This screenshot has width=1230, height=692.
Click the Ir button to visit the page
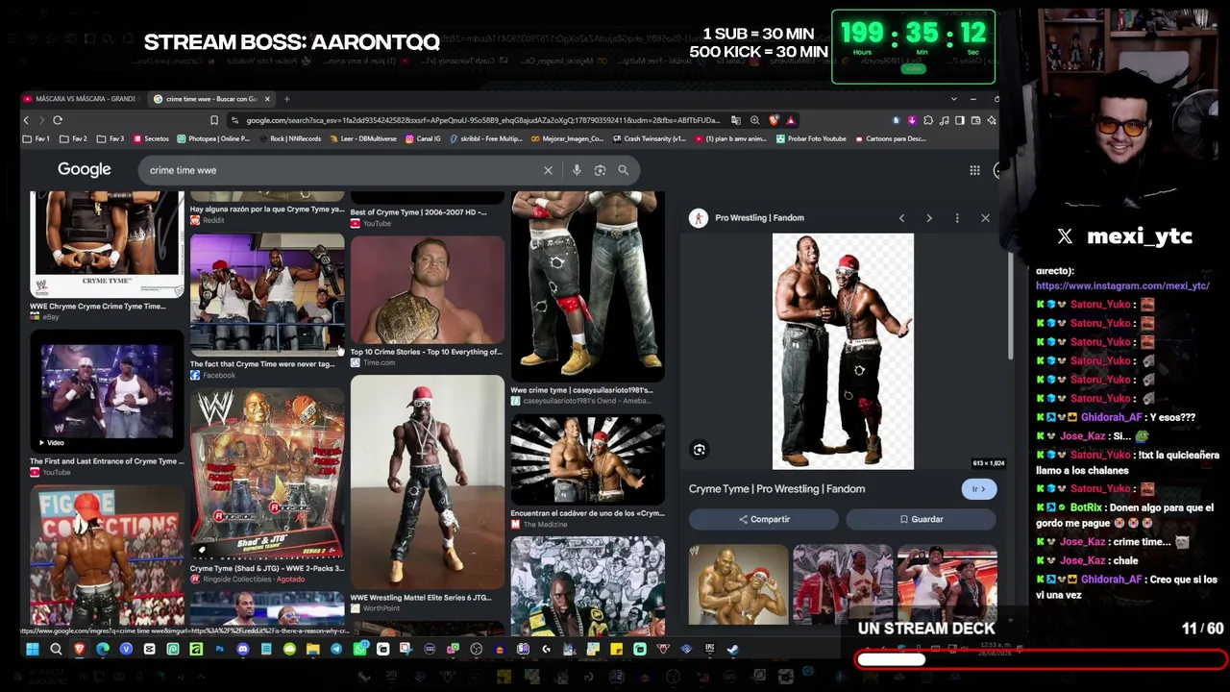tap(979, 489)
